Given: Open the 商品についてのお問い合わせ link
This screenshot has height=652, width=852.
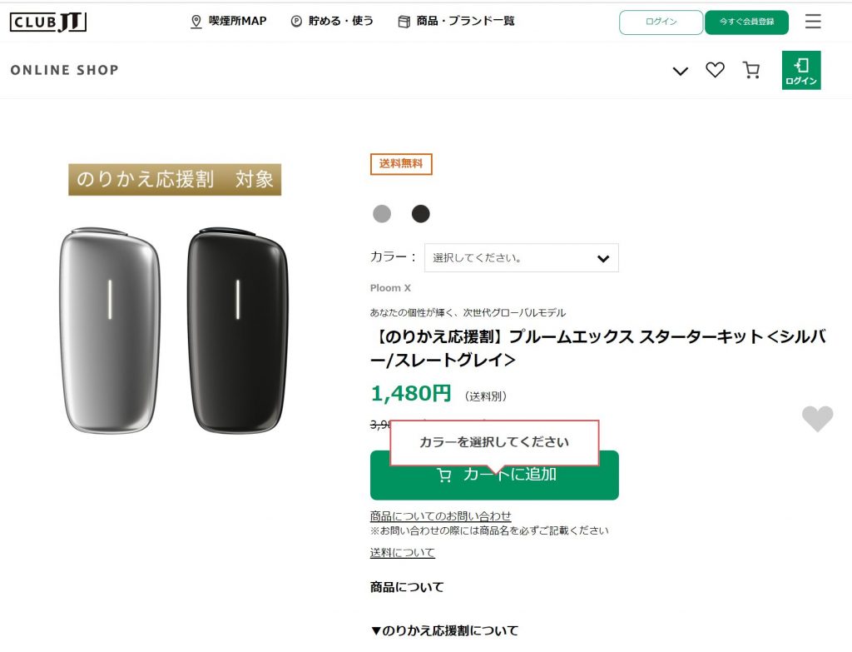Looking at the screenshot, I should click(x=441, y=516).
